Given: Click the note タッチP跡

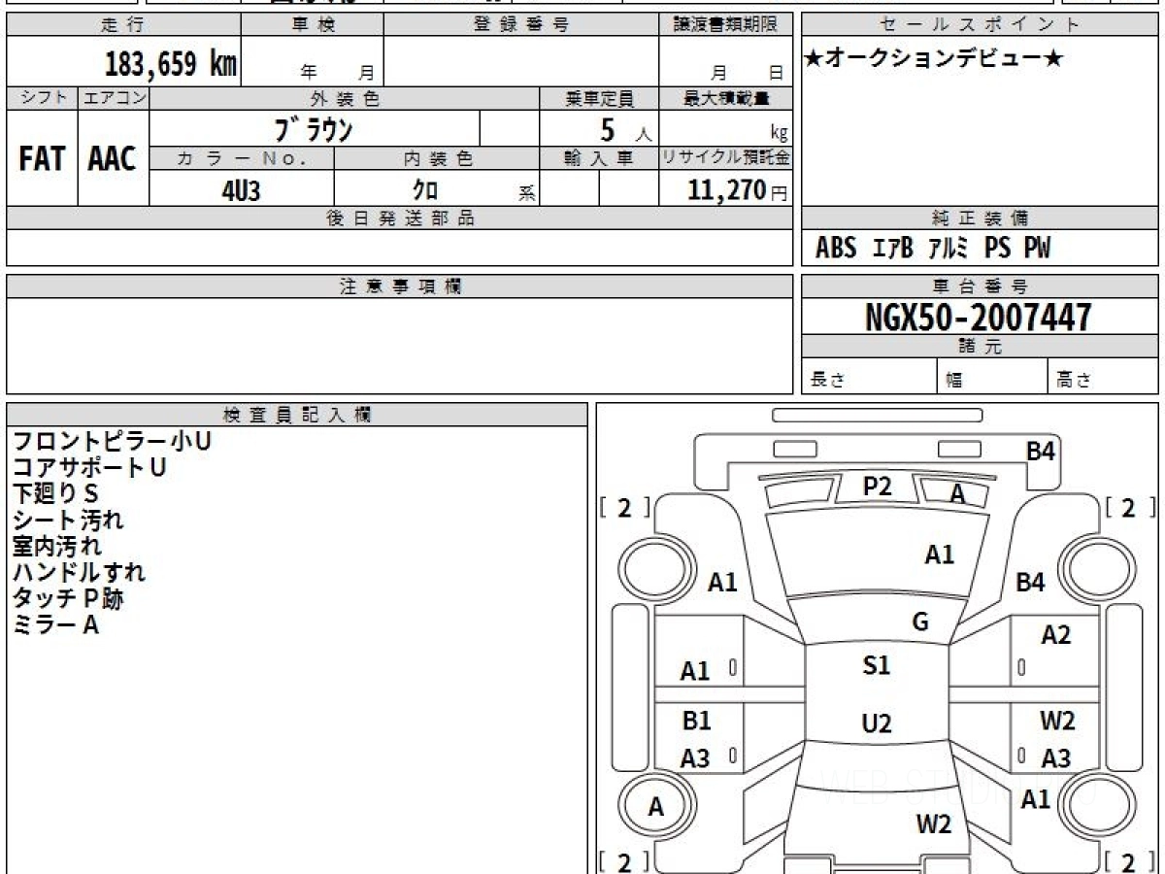Looking at the screenshot, I should tap(67, 598).
